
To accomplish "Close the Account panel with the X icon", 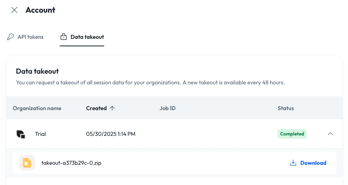I will pos(14,10).
